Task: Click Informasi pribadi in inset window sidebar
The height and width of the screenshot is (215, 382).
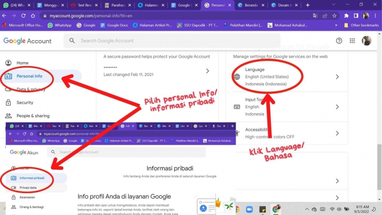Action: tap(32, 178)
